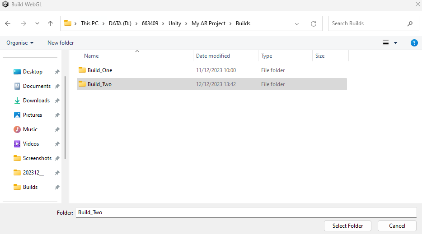
Task: Open Videos in quick access sidebar
Action: (x=31, y=144)
